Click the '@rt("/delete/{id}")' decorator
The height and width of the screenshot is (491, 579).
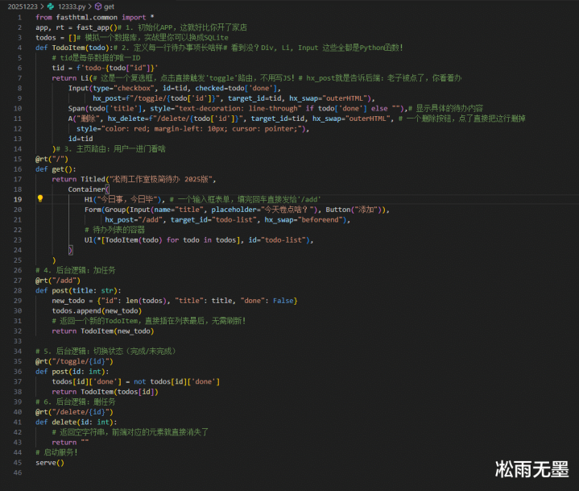coord(74,412)
